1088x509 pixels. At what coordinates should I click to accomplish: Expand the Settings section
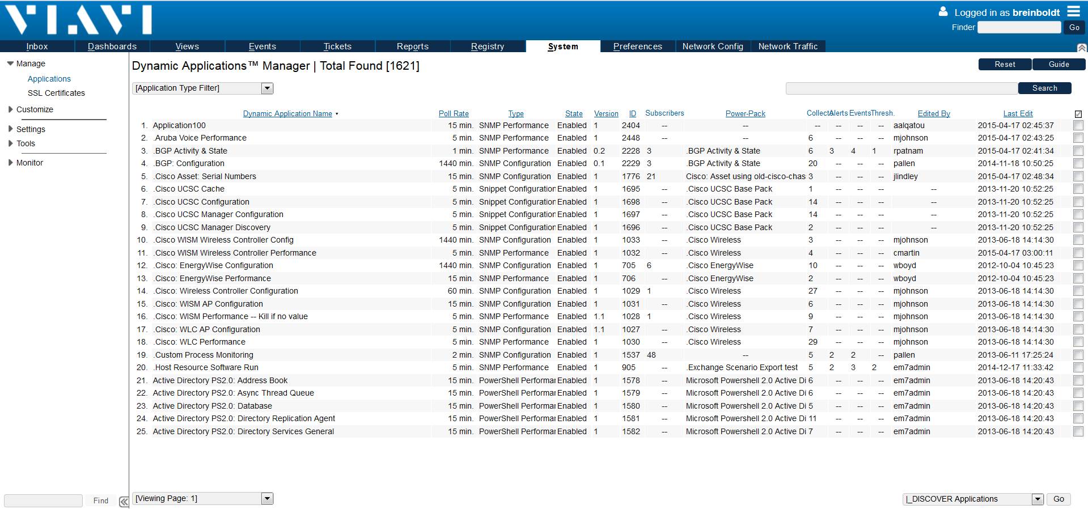10,129
